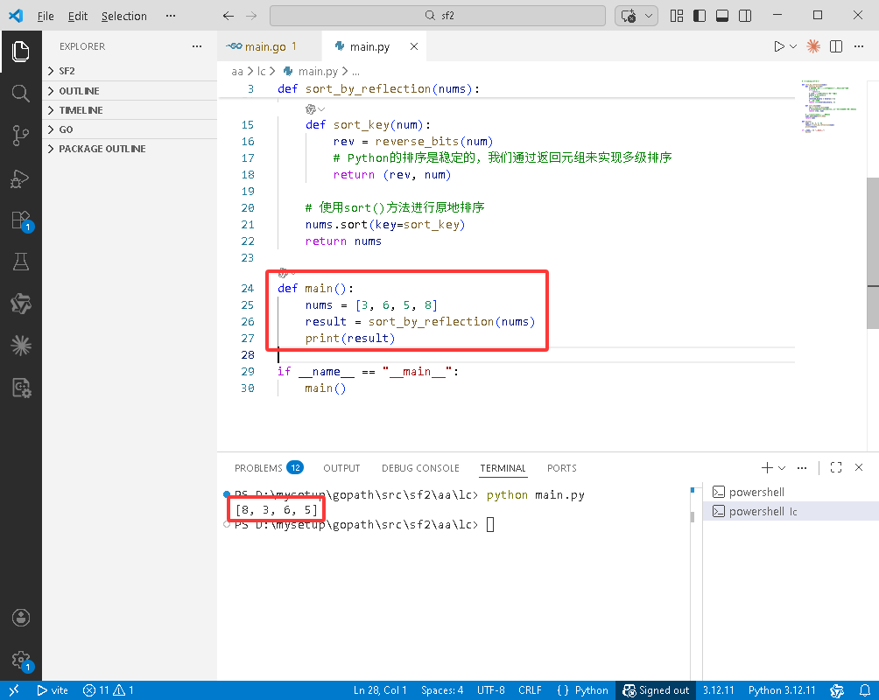
Task: Split the editor right
Action: [836, 46]
